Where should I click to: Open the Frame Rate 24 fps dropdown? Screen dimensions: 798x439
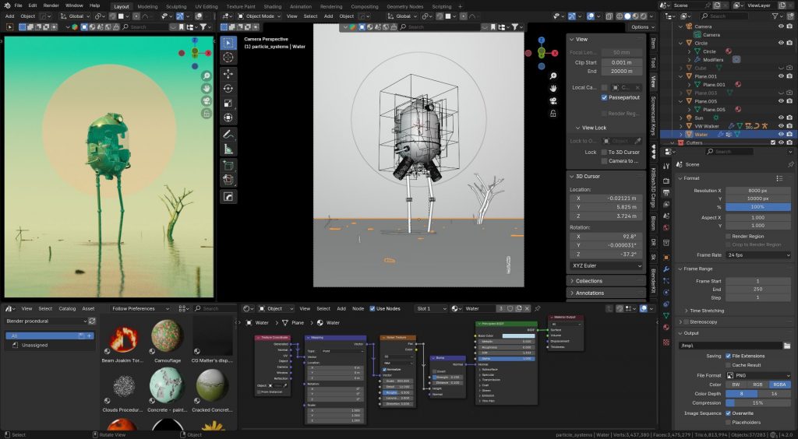(x=758, y=255)
